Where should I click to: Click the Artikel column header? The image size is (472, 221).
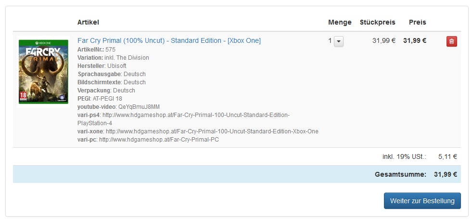(88, 22)
